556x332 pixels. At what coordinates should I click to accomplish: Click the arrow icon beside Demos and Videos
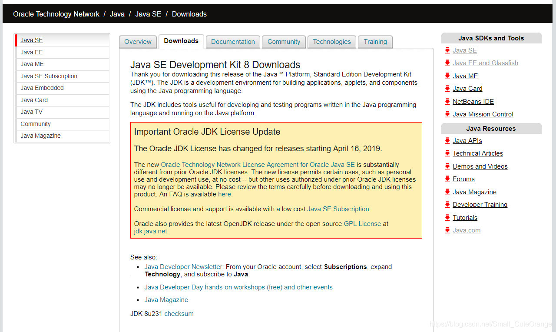pos(447,166)
